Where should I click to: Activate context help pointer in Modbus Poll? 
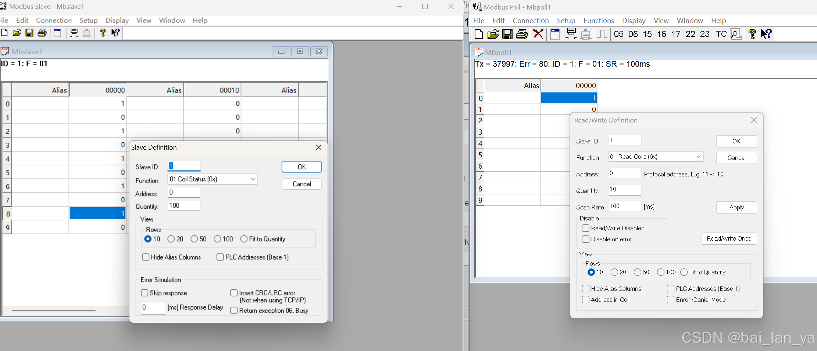(766, 34)
